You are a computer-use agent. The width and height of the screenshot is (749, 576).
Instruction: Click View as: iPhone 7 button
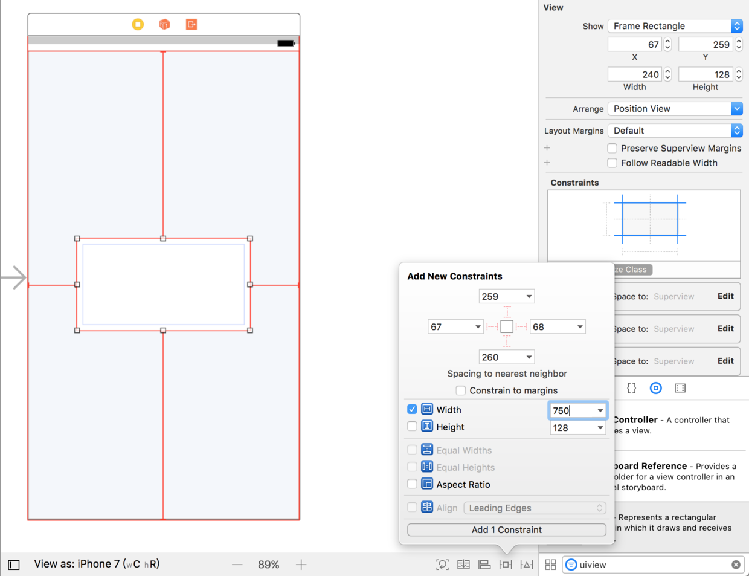[x=97, y=564]
